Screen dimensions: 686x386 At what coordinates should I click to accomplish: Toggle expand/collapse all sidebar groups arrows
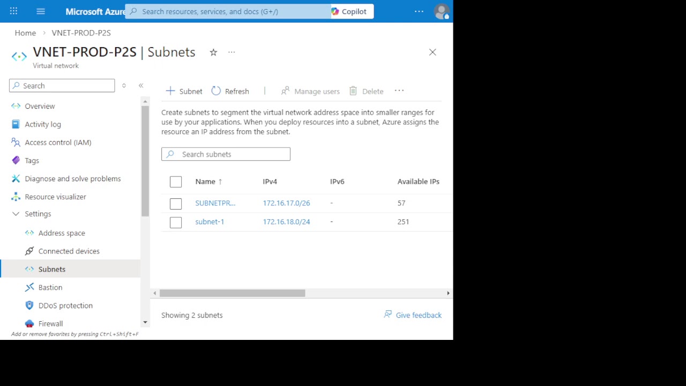click(124, 86)
